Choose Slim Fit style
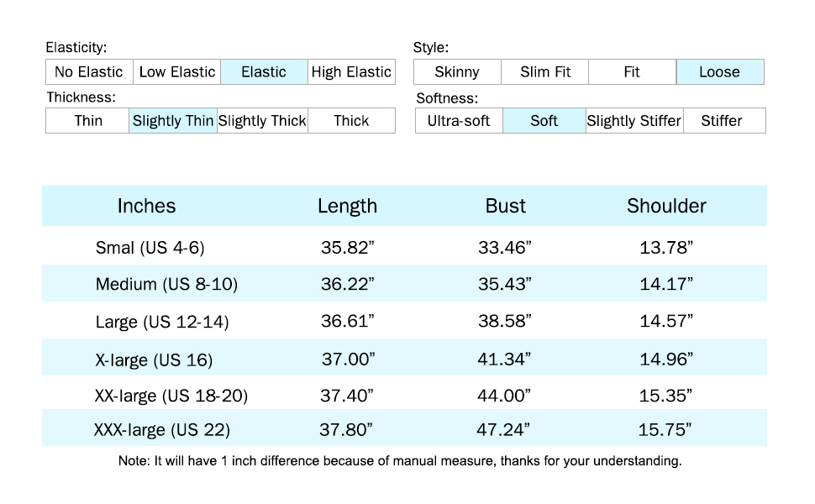Image resolution: width=815 pixels, height=504 pixels. [545, 72]
